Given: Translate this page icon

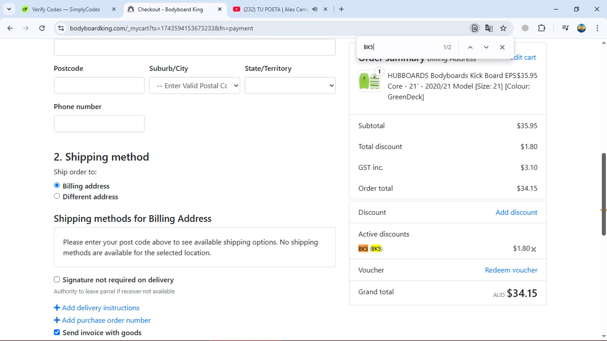Looking at the screenshot, I should [489, 28].
